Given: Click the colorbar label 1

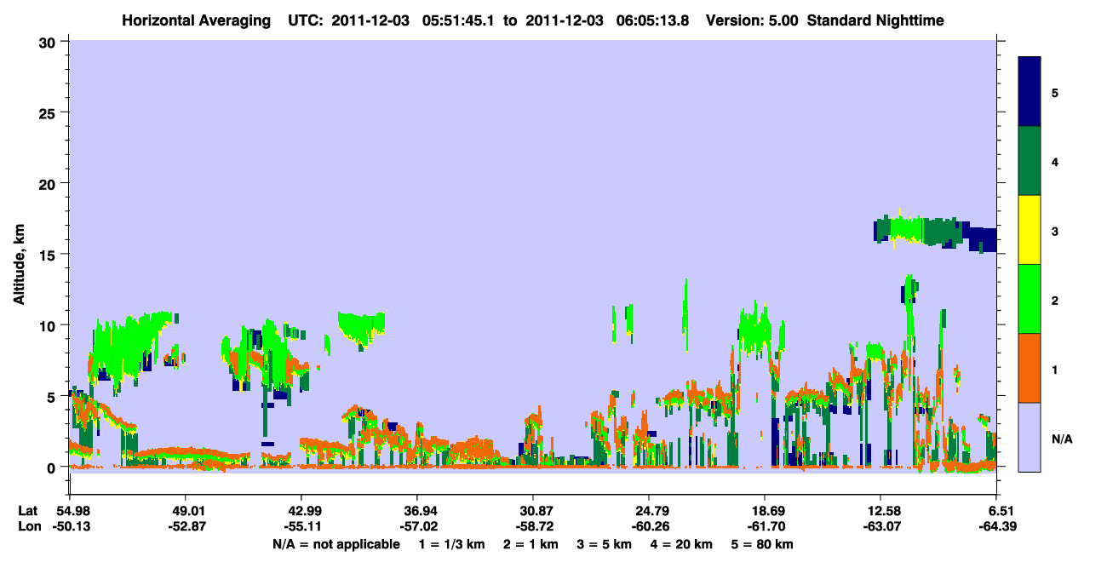Looking at the screenshot, I should click(1055, 368).
